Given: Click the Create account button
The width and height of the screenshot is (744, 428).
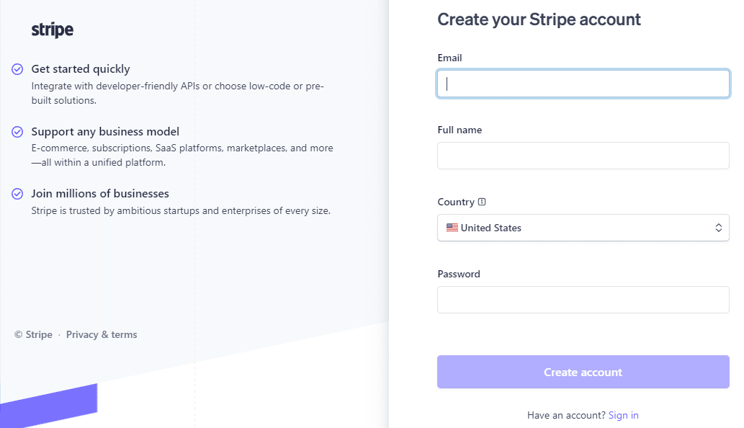Looking at the screenshot, I should (583, 372).
